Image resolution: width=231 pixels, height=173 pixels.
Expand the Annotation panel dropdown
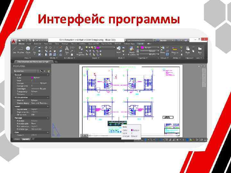click(69, 58)
